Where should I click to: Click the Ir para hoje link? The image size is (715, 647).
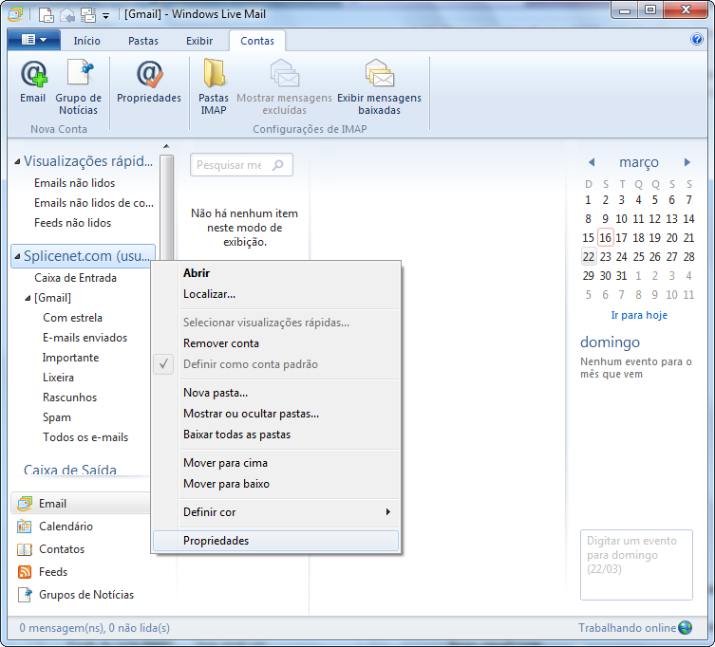pos(638,315)
